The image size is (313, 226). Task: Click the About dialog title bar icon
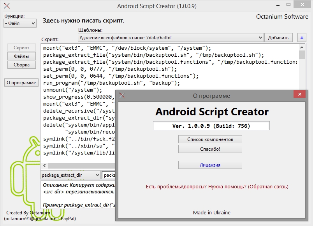[x=122, y=96]
